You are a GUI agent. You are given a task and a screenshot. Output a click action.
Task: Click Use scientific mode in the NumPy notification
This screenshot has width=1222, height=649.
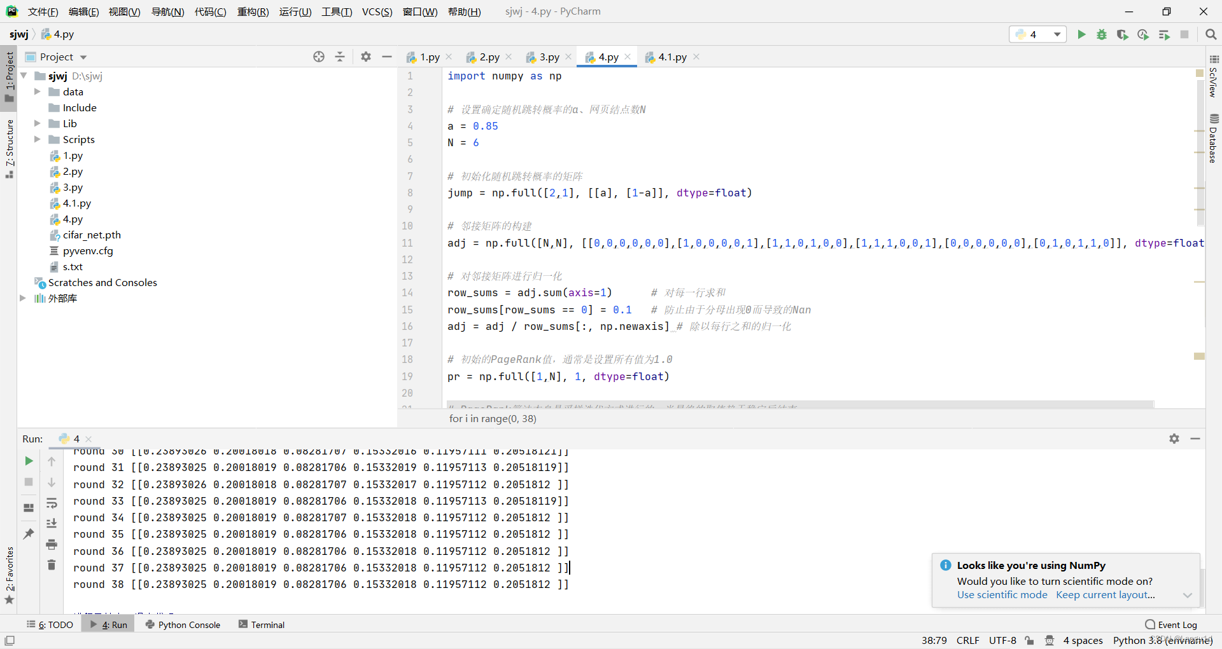coord(1002,595)
